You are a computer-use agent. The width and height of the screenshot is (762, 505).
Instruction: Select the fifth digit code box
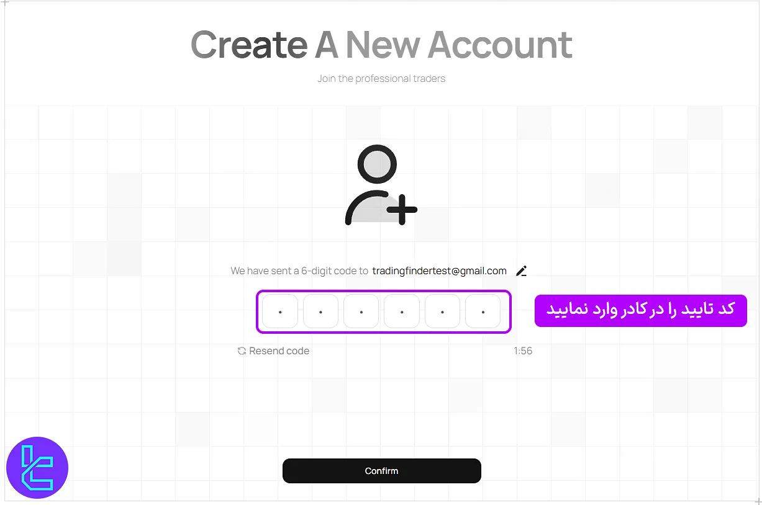tap(442, 311)
